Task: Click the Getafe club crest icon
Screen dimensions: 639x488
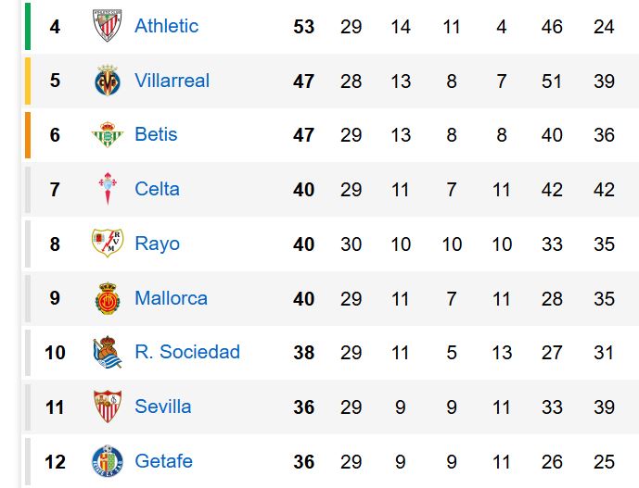Action: tap(108, 461)
